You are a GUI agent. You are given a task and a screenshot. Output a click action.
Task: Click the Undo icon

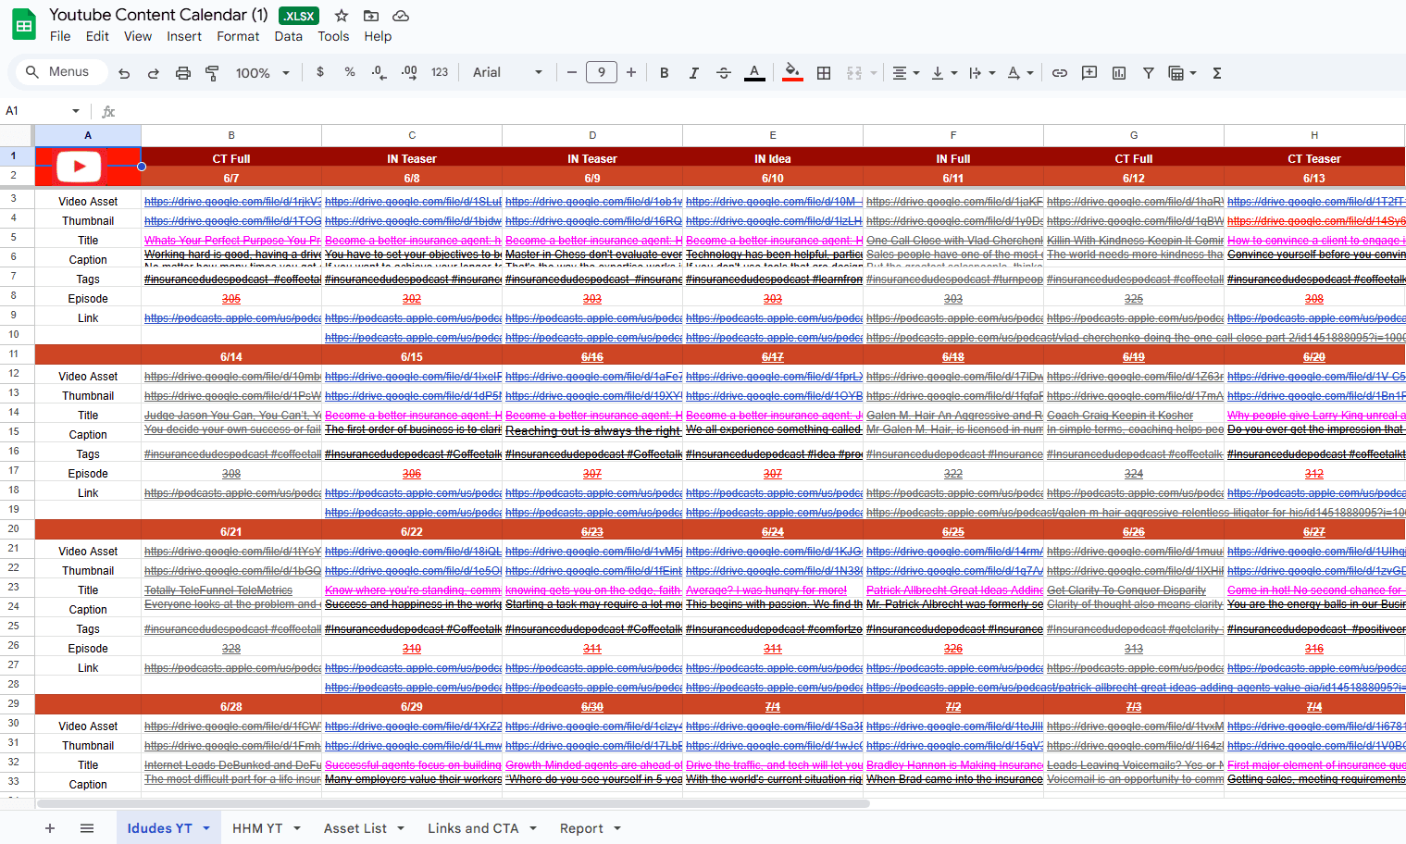124,73
